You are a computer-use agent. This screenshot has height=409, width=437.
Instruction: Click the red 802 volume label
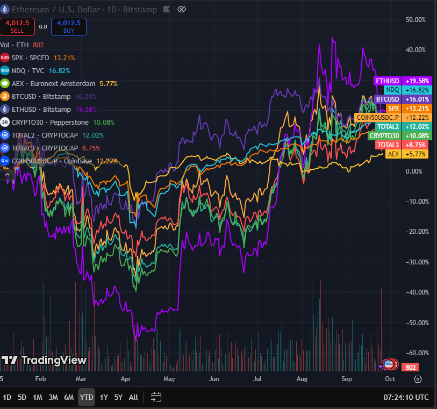click(x=410, y=367)
